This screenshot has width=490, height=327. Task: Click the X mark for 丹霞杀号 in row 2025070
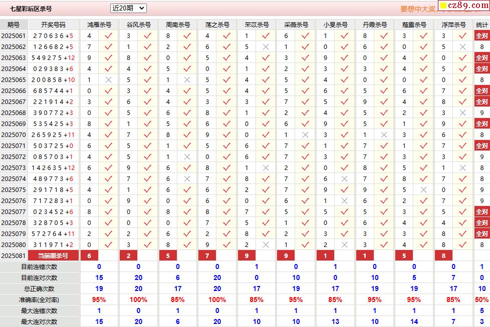(x=384, y=134)
